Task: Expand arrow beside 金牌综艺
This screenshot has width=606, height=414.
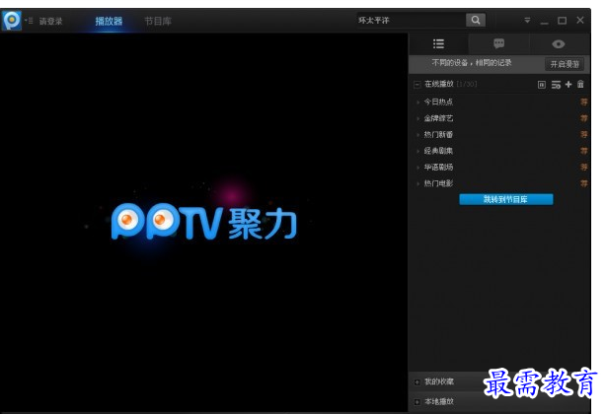Action: [x=417, y=118]
